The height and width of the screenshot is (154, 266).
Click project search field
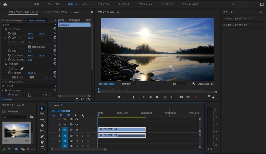pos(15,117)
